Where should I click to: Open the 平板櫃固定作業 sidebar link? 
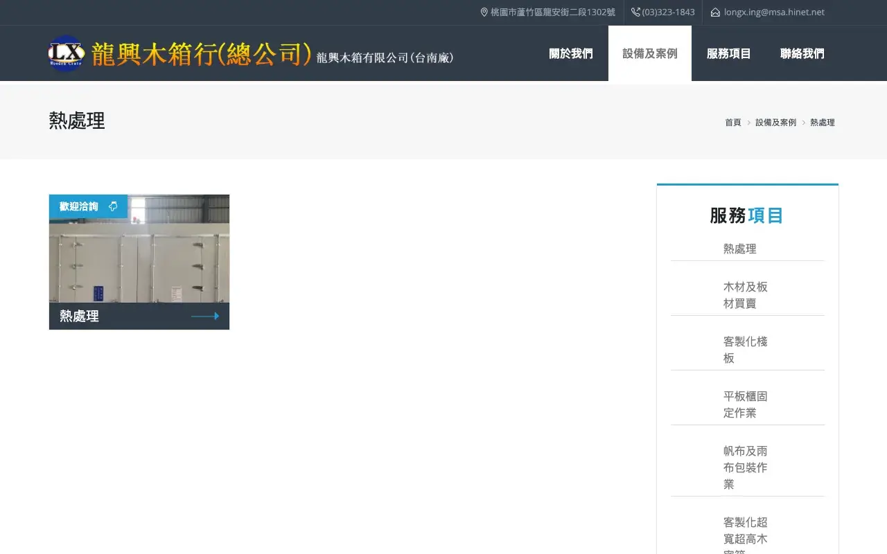(746, 404)
